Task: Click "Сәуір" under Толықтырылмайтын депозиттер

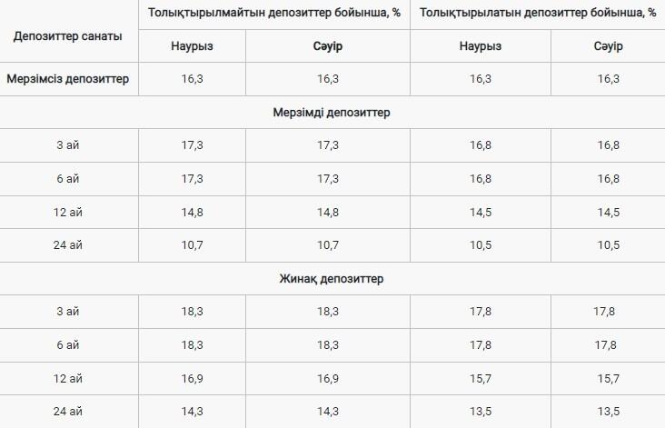Action: [328, 46]
